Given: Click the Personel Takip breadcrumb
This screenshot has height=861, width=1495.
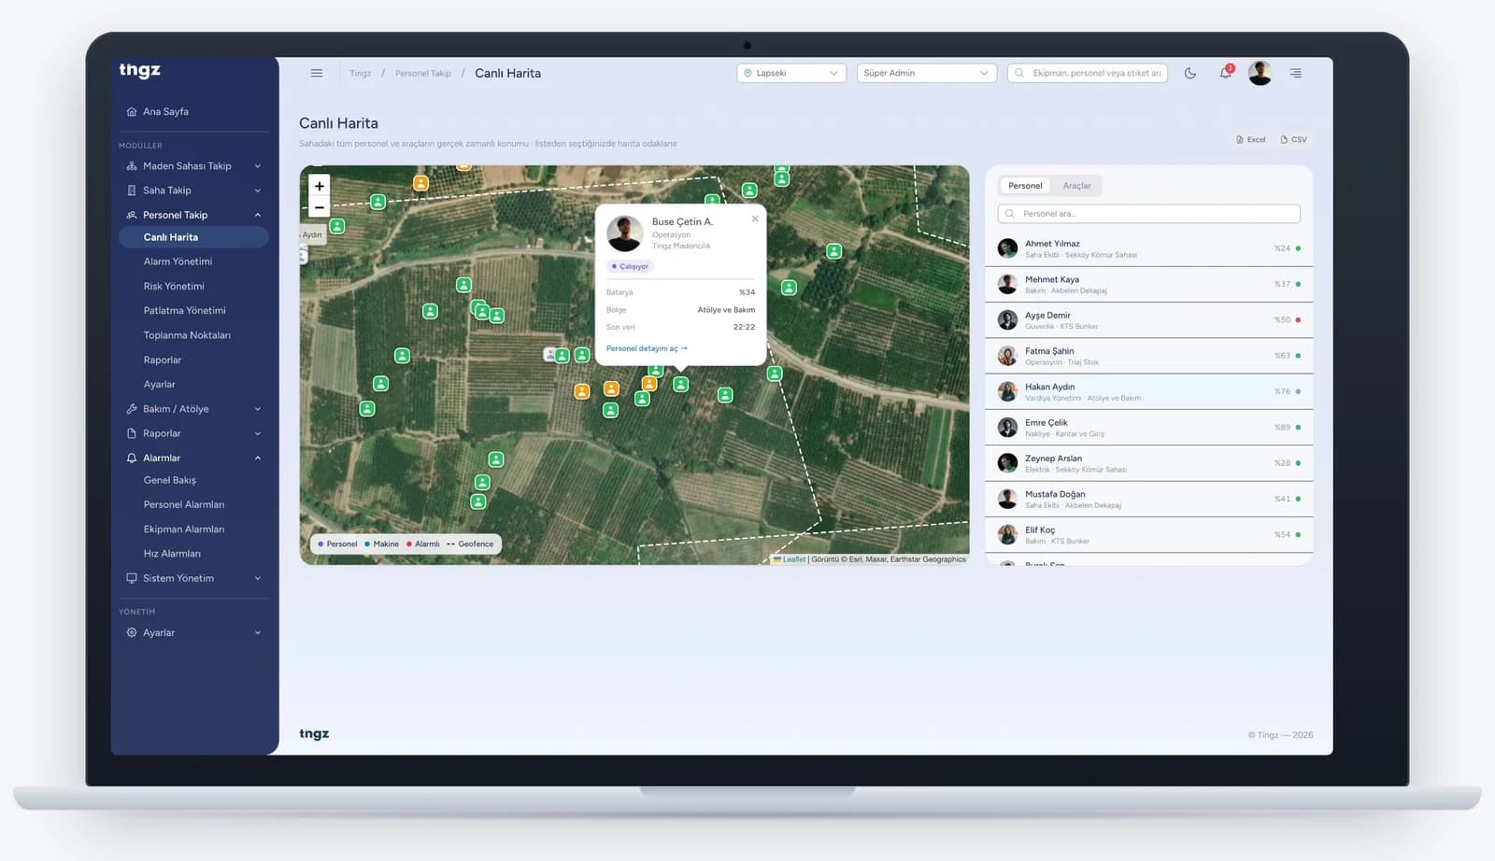Looking at the screenshot, I should tap(422, 74).
